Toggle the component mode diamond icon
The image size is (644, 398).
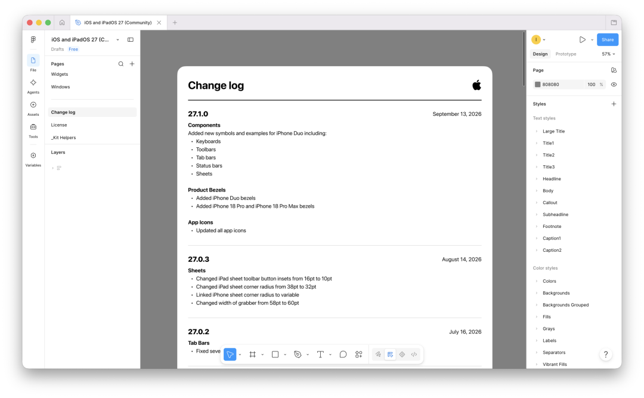[x=402, y=354]
